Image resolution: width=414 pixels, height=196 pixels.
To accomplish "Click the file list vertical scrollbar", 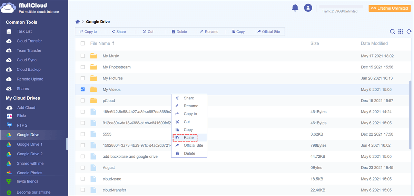I will pos(410,116).
